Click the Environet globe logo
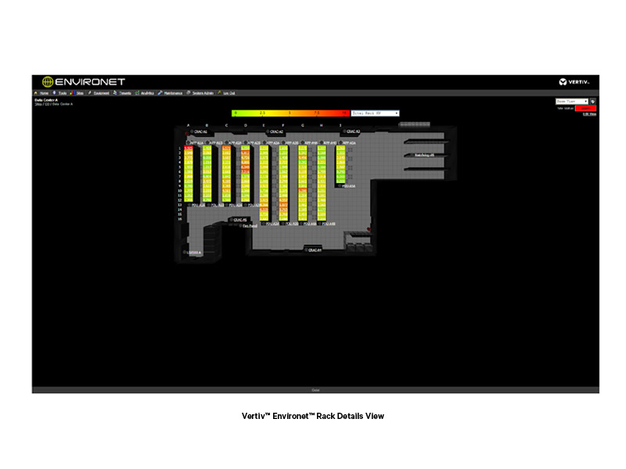626x469 pixels. tap(47, 81)
